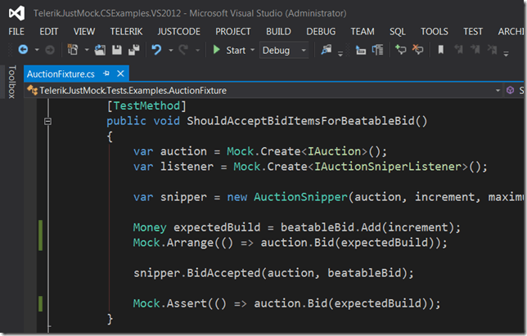Collapse the ShouldAcceptBidItemsForBeatableBid method outline
Viewport: 527px width, 336px height.
click(x=48, y=122)
